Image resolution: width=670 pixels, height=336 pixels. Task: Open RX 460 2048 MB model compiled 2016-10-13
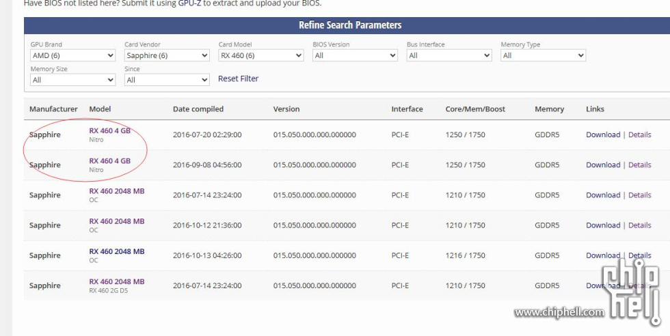pos(116,251)
